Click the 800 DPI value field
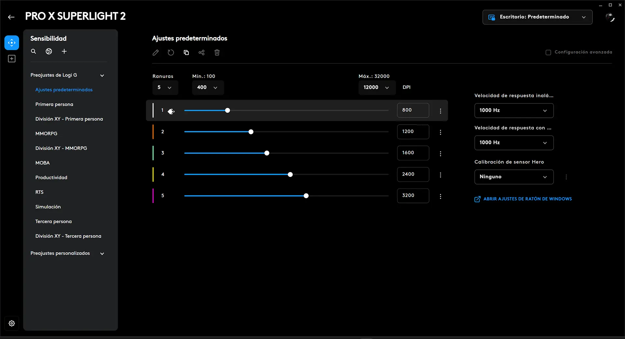The width and height of the screenshot is (625, 339). 413,110
